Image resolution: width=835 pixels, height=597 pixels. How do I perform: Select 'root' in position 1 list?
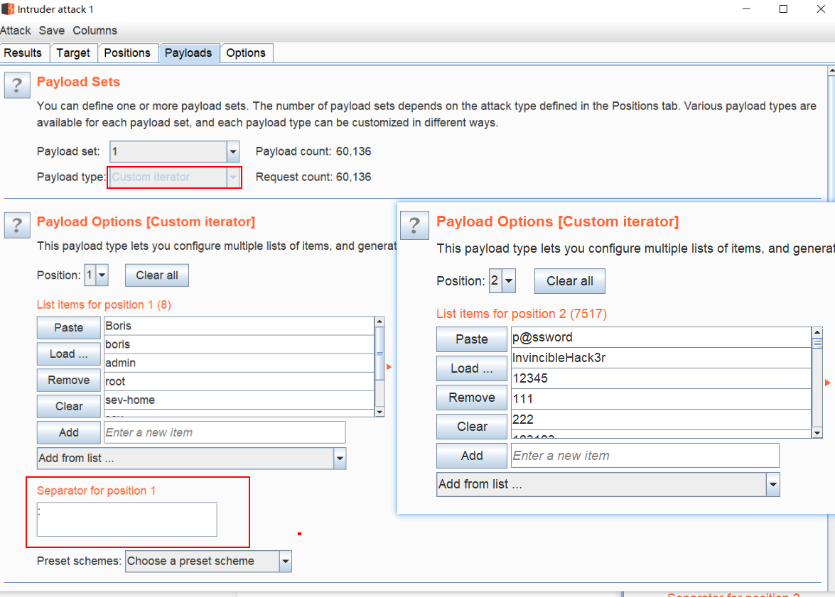[239, 381]
